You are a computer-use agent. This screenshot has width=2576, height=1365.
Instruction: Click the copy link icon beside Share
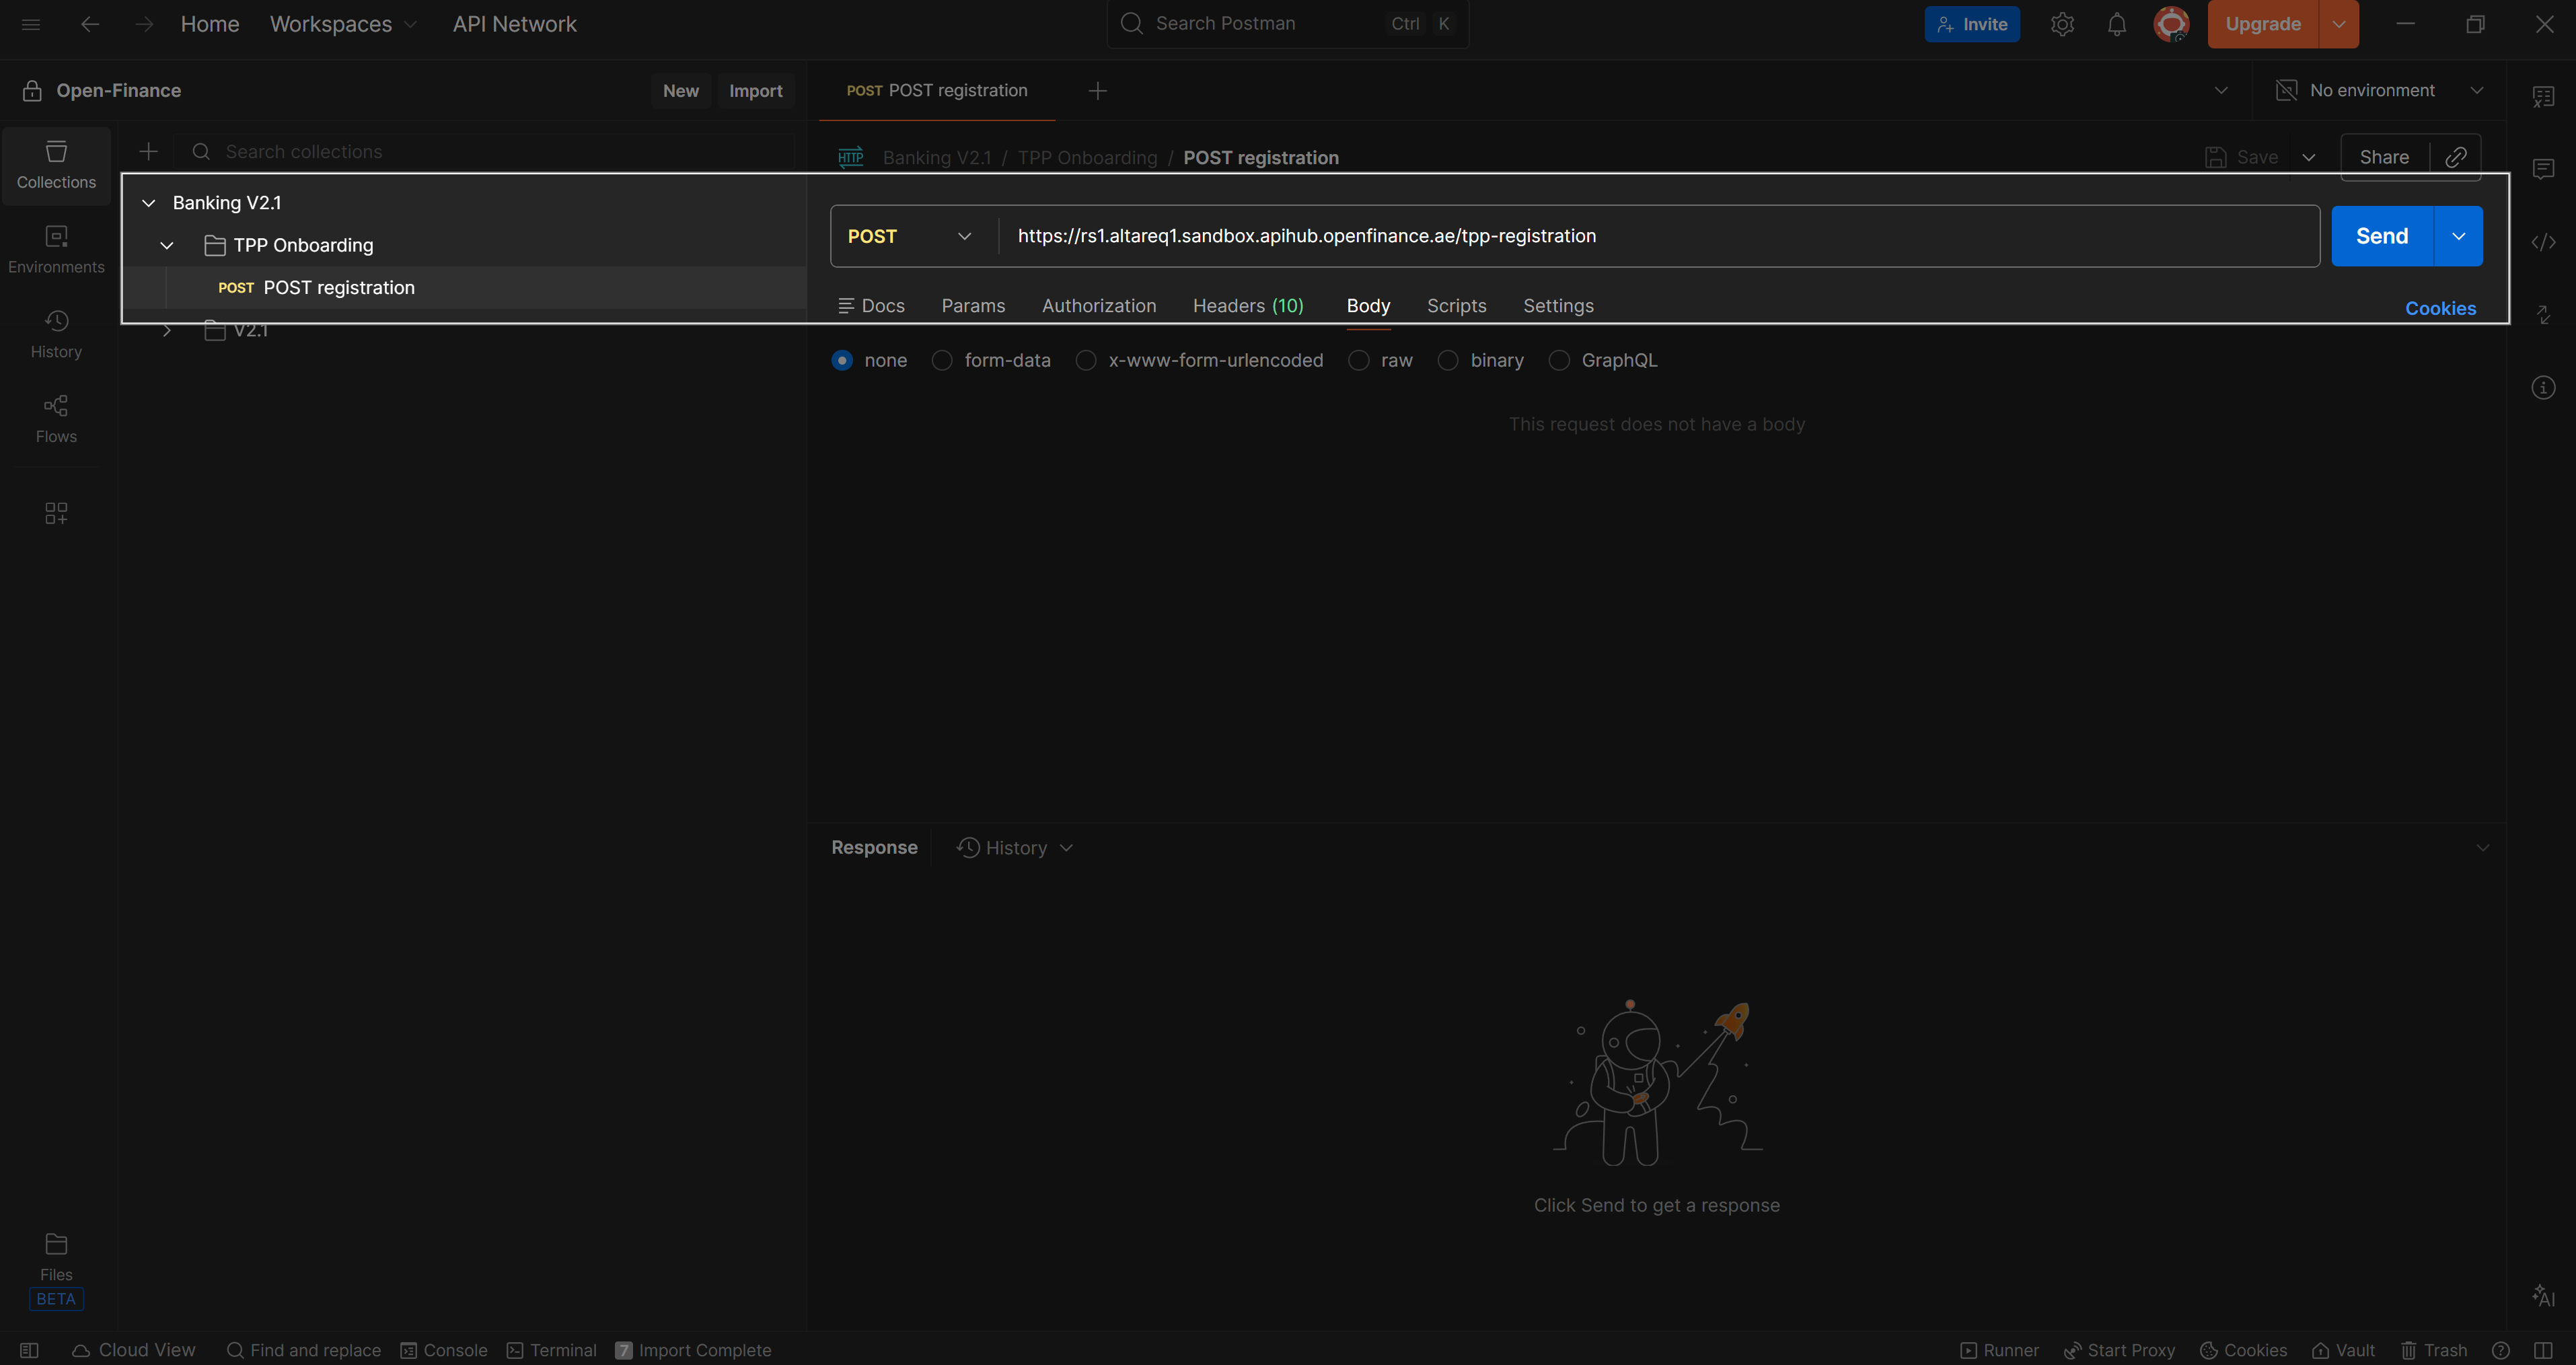tap(2455, 157)
